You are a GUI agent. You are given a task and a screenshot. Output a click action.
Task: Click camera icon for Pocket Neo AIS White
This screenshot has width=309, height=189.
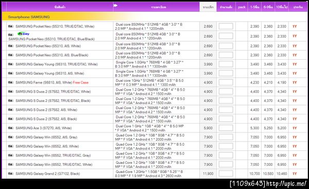pos(11,46)
